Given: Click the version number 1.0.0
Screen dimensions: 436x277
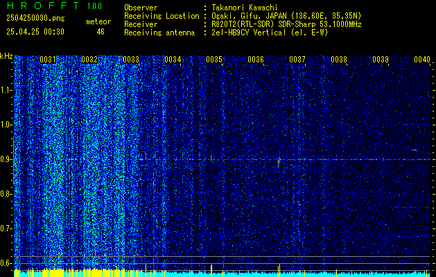Looking at the screenshot, I should (x=94, y=6).
